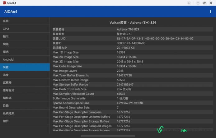
Task: Open the Android sidebar page
Action: point(25,60)
